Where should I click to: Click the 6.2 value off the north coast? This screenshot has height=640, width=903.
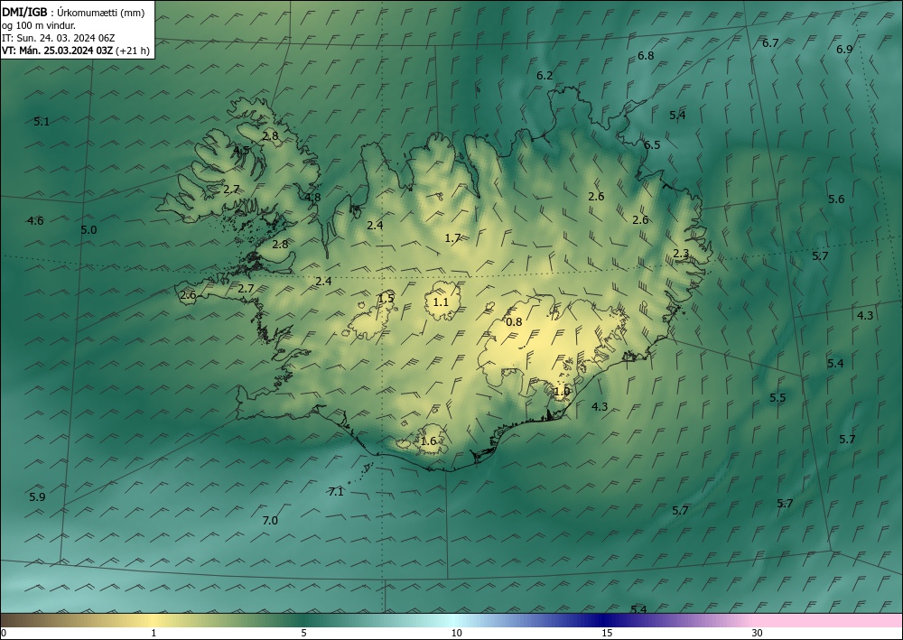coord(545,76)
